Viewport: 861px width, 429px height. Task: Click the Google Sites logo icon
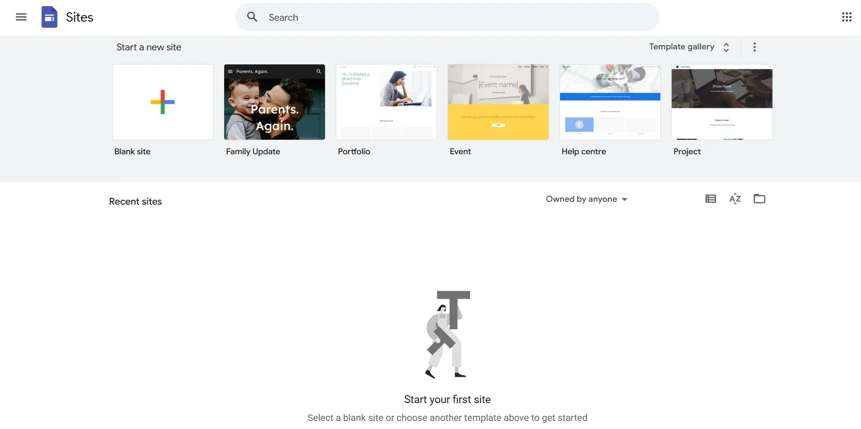pos(49,17)
